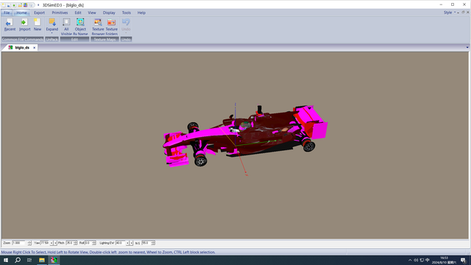Image resolution: width=471 pixels, height=265 pixels.
Task: Click the Expand unpack icon
Action: tap(52, 22)
